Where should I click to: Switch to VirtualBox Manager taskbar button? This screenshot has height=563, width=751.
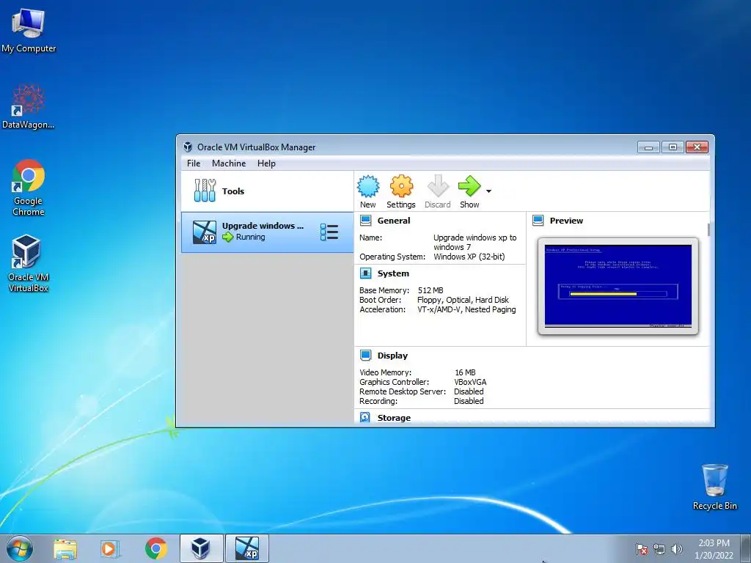[201, 548]
